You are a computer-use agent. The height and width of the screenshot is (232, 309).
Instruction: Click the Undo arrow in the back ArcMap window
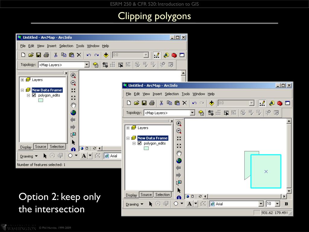tap(89, 55)
